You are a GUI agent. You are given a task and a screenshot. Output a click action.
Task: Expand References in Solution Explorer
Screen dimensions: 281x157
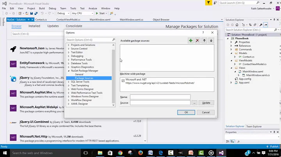point(231,46)
